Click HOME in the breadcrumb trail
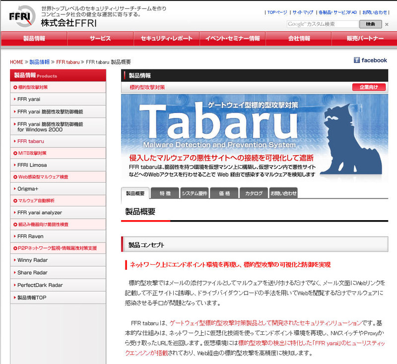 click(x=16, y=62)
